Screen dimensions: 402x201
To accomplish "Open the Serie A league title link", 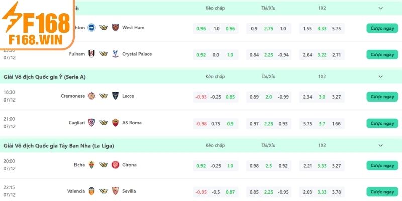I will 44,77.
